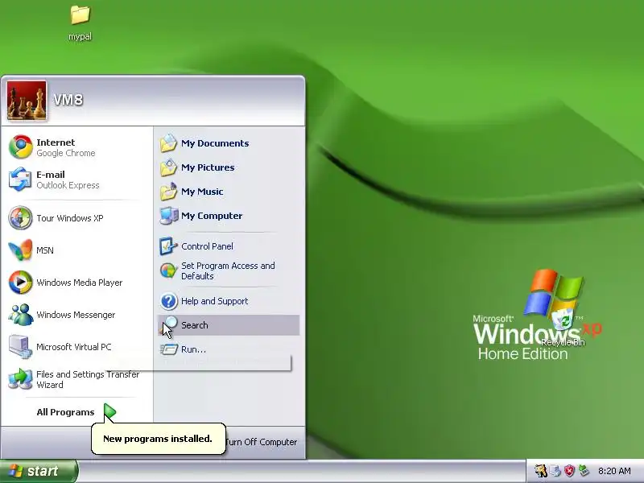Click the Run icon
644x483 pixels.
(168, 349)
